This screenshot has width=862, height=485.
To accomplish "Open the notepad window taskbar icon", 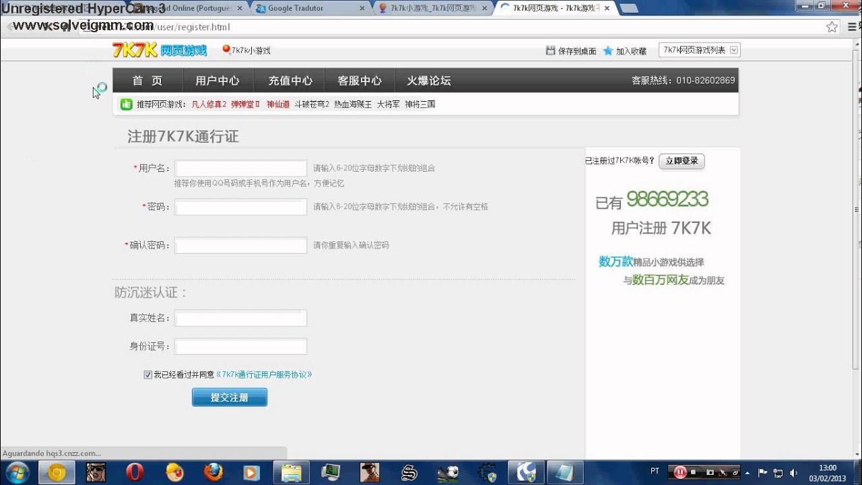I will point(564,472).
